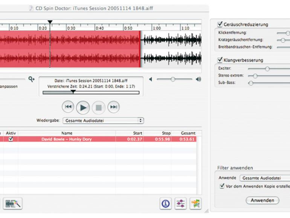Click the colorful export icon at bottom right
290x218 pixels.
point(195,204)
